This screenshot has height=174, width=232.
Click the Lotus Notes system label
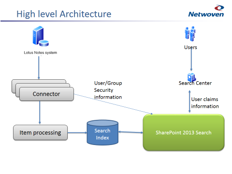pyautogui.click(x=41, y=53)
